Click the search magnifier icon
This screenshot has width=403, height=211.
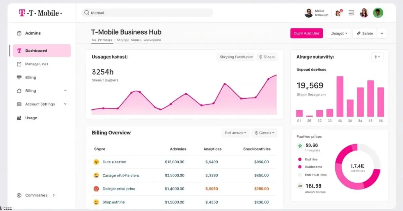pyautogui.click(x=87, y=13)
